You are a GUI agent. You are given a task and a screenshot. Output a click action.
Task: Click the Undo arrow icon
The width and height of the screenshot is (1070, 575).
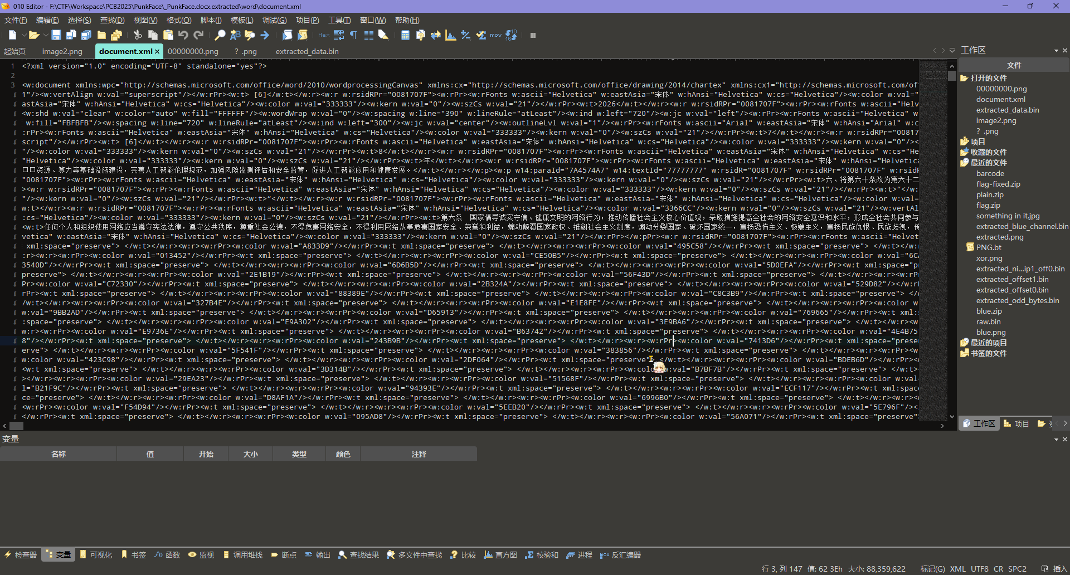tap(183, 35)
